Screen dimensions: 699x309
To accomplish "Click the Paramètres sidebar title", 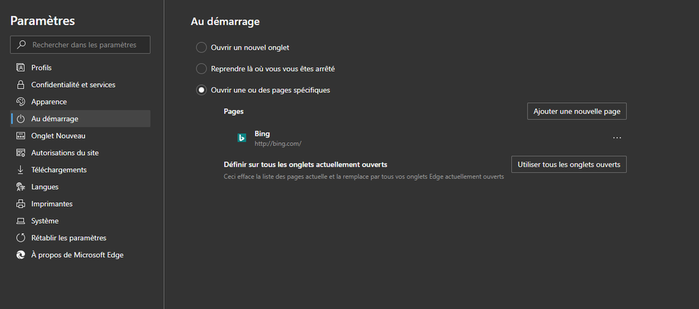I will pos(42,20).
